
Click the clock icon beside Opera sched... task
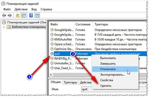[52, 44]
